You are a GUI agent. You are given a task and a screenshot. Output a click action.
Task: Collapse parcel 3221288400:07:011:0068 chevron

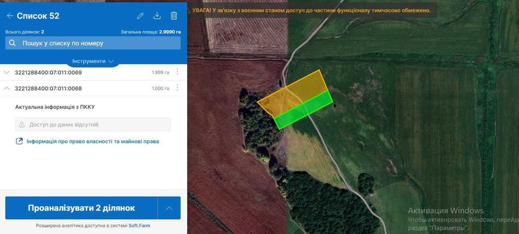(7, 88)
